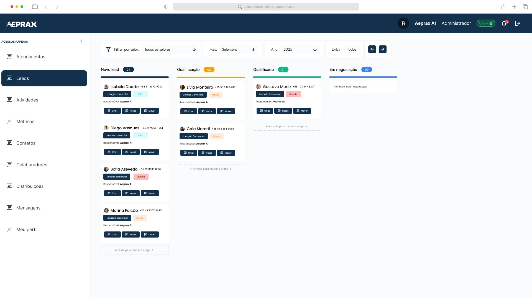Click the browser share icon

click(503, 7)
